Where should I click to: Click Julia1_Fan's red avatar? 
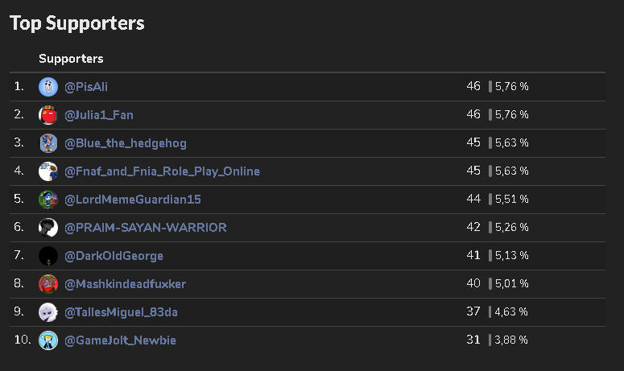point(48,115)
